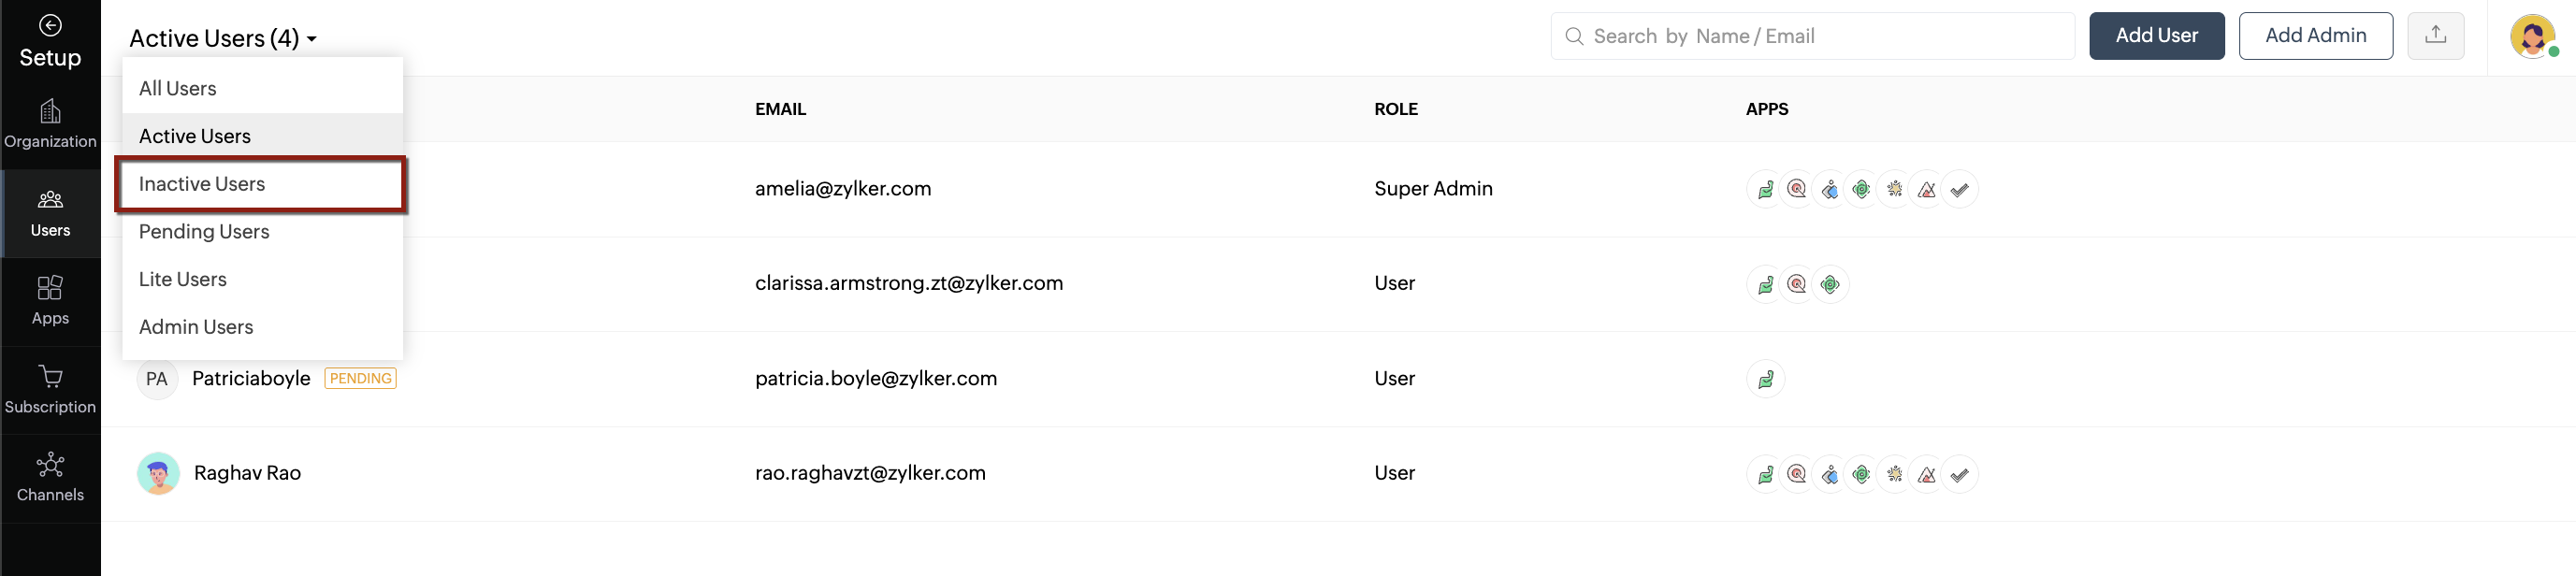The image size is (2576, 576).
Task: Open Raghav Rao's user row
Action: [x=247, y=473]
